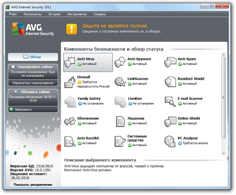Click the LiveKive component label

pos(135,99)
